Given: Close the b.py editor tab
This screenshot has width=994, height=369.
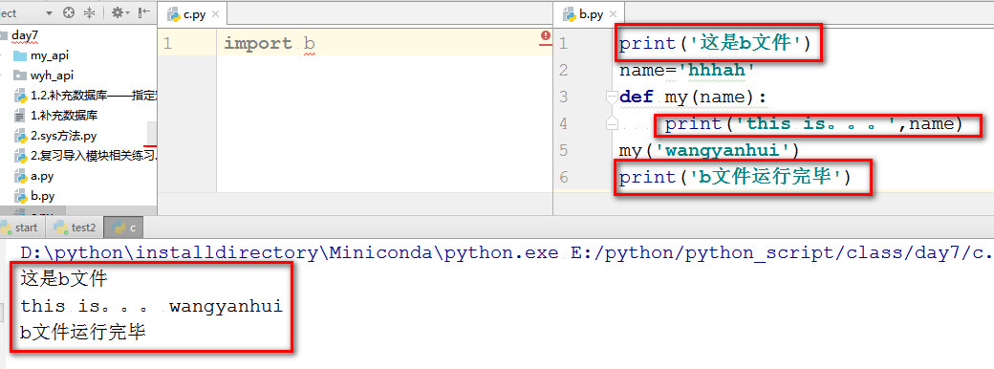Looking at the screenshot, I should pyautogui.click(x=613, y=14).
